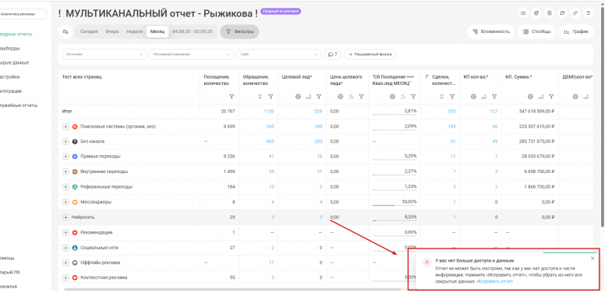Open gear settings for КП. Сумма column
605x291 pixels.
(530, 97)
